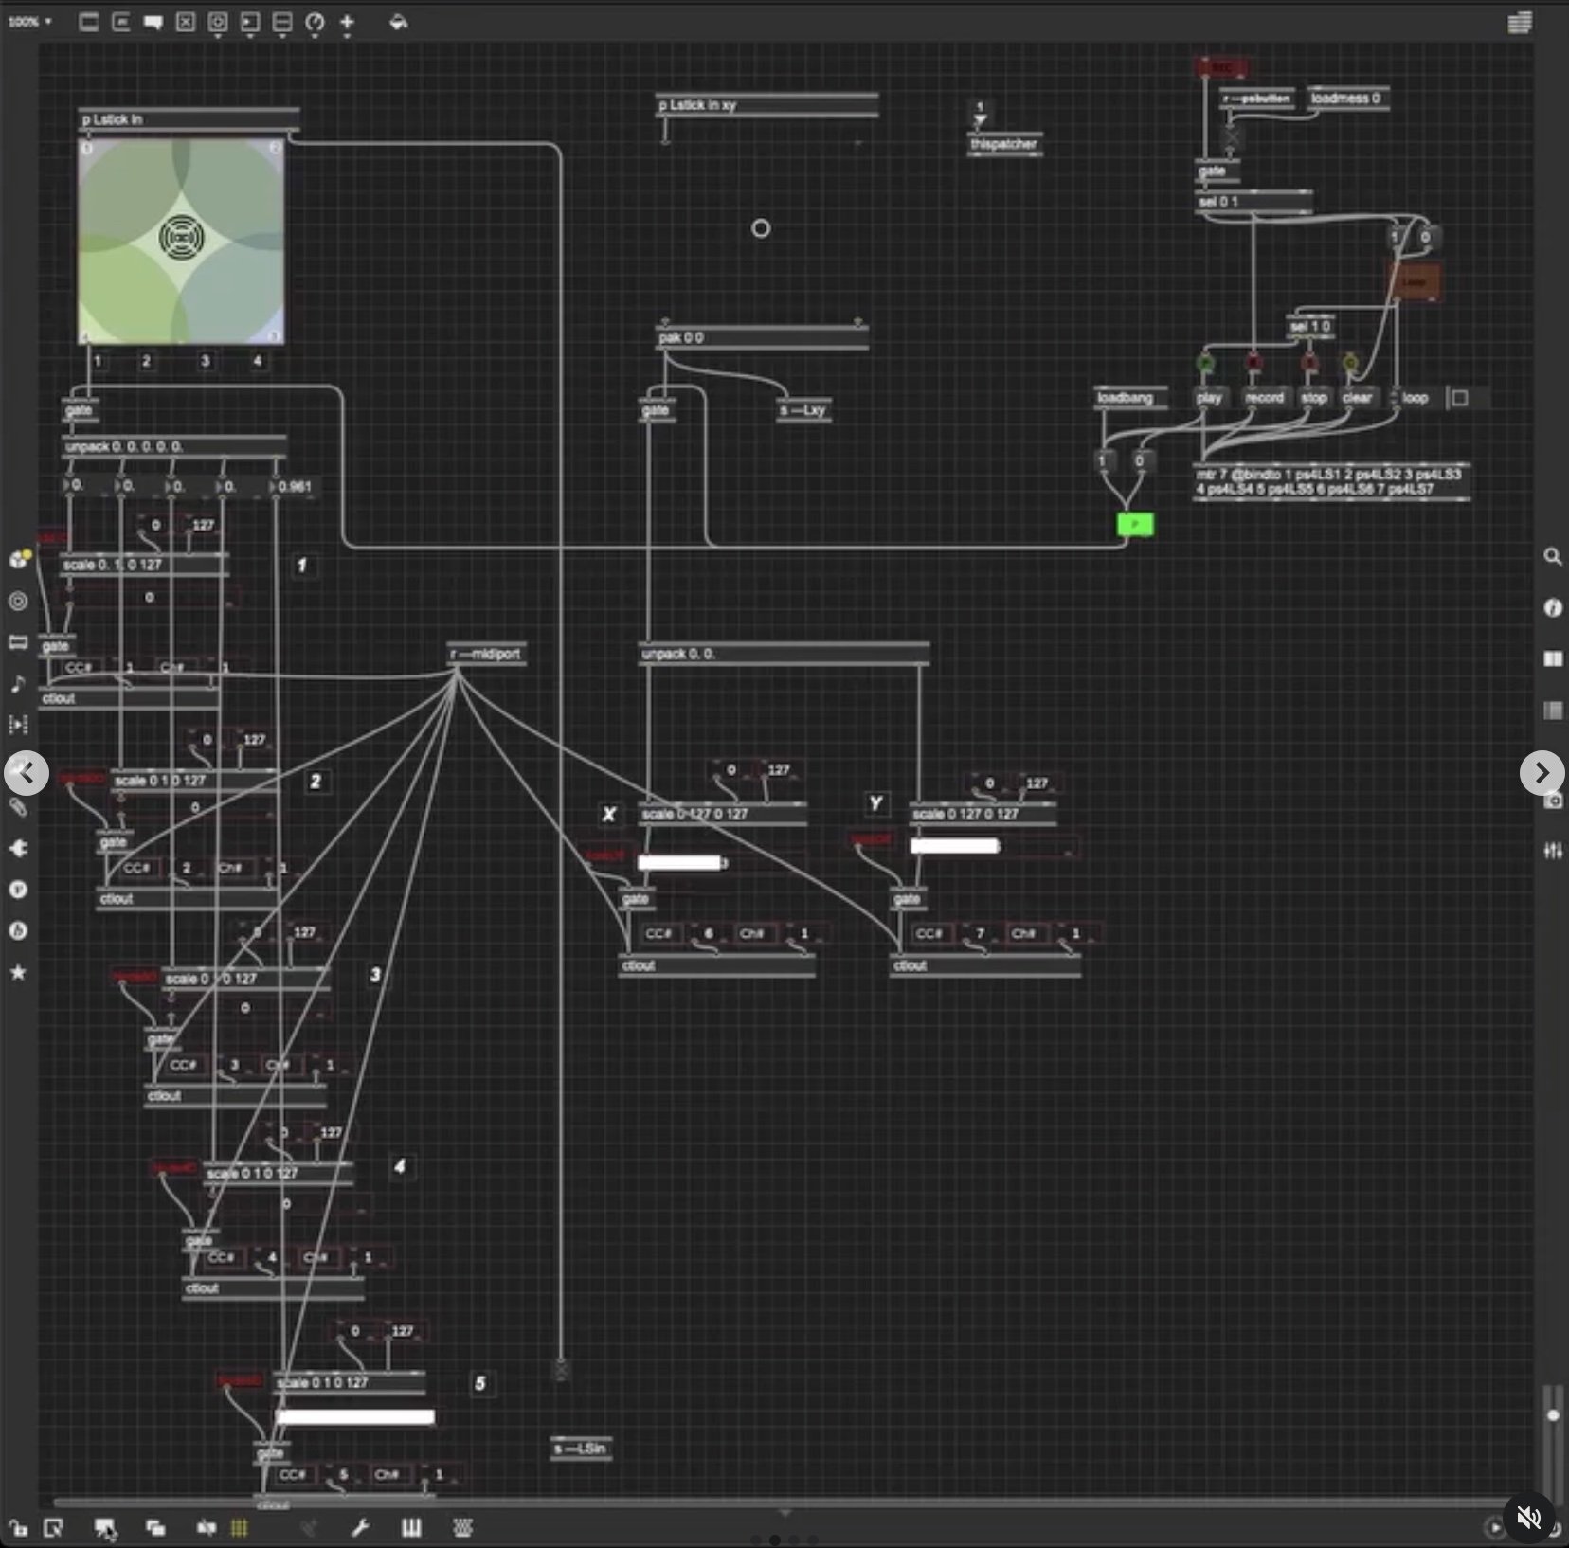Select the 'pak 0 0' object
The image size is (1569, 1548).
pyautogui.click(x=763, y=338)
